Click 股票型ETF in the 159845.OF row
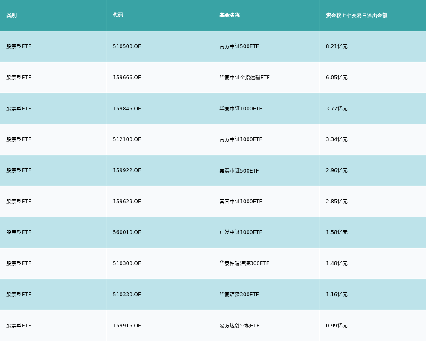The image size is (426, 341). [19, 109]
